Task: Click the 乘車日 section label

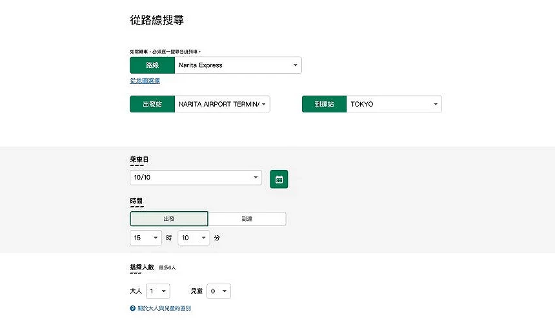Action: click(x=139, y=160)
